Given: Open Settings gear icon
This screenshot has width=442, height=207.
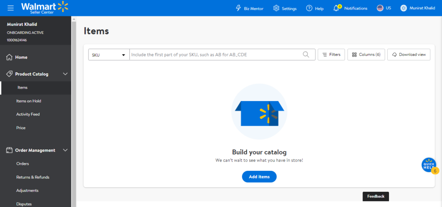Looking at the screenshot, I should [x=276, y=8].
